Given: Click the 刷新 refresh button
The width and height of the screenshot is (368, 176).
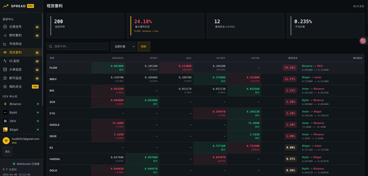Looking at the screenshot, I should [144, 46].
